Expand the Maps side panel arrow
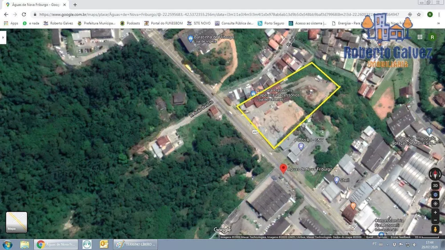This screenshot has width=445, height=250. (x=3, y=37)
